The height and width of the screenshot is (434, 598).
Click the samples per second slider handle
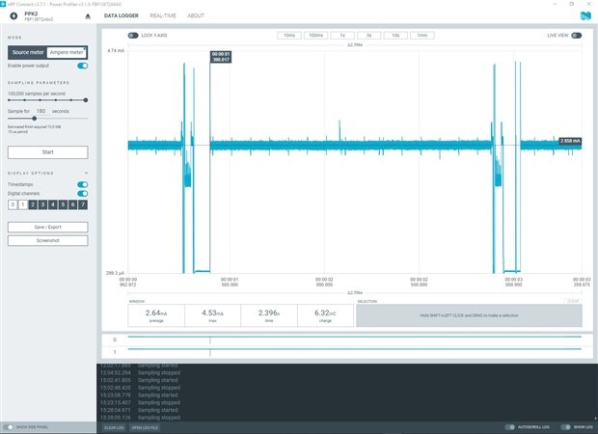point(86,100)
